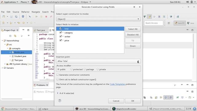Image resolution: width=197 pixels, height=111 pixels.
Task: Select public access modifier
Action: 58,69
